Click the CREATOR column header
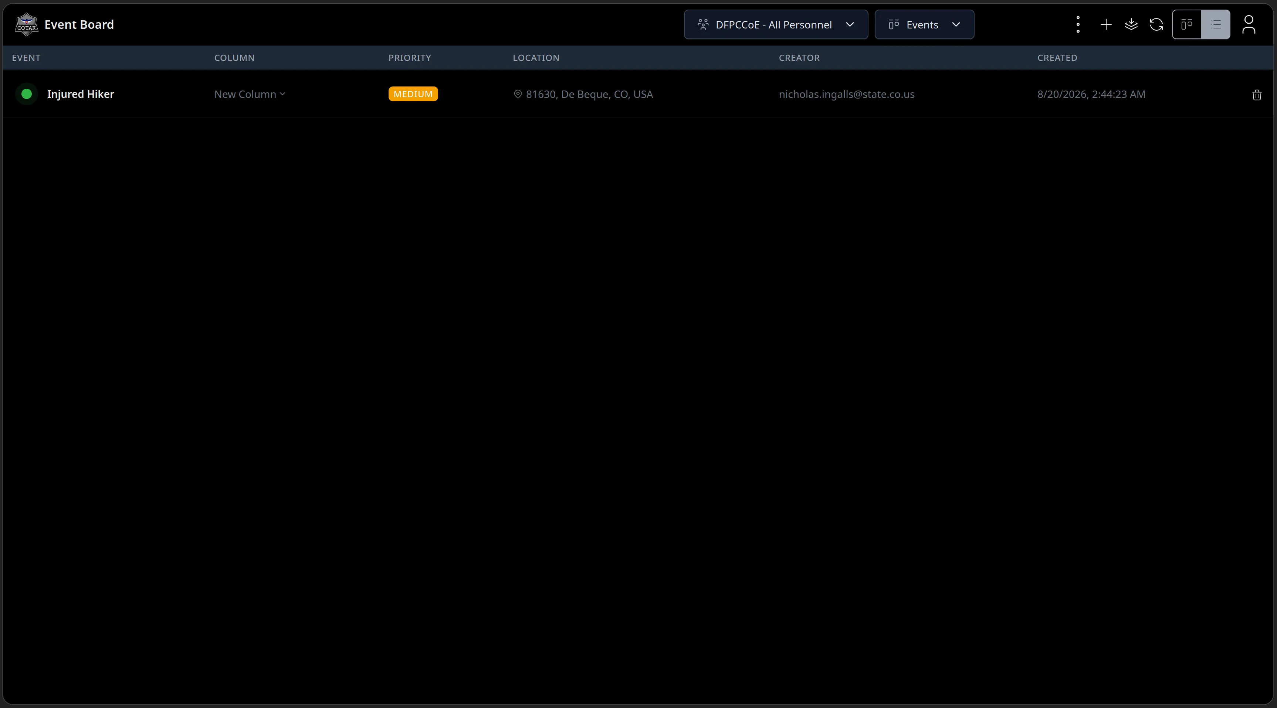This screenshot has height=708, width=1277. pos(799,58)
